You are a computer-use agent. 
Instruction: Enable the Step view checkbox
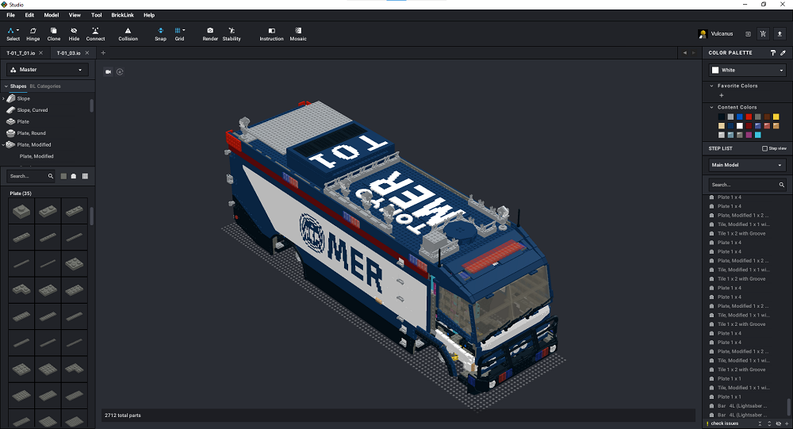[x=764, y=148]
